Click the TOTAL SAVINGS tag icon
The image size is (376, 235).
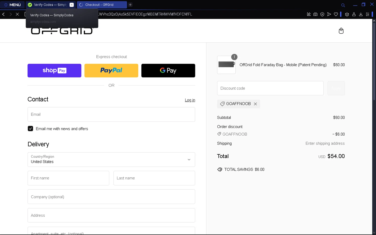click(x=220, y=170)
